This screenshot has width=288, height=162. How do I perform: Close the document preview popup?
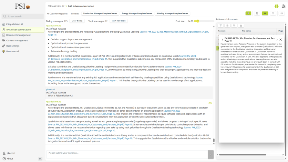pos(281,40)
